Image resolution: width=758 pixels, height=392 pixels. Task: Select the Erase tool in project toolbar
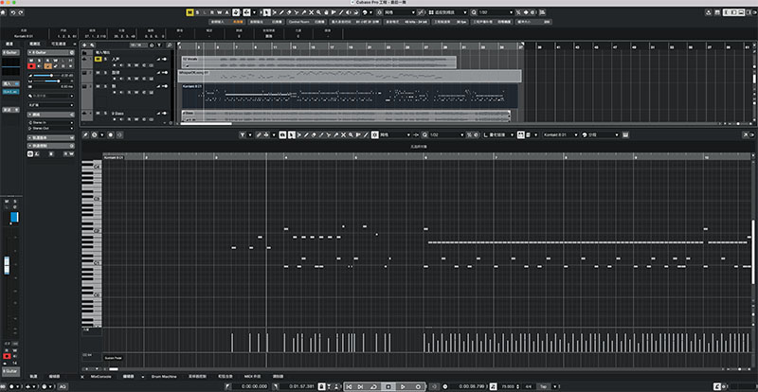click(x=289, y=12)
